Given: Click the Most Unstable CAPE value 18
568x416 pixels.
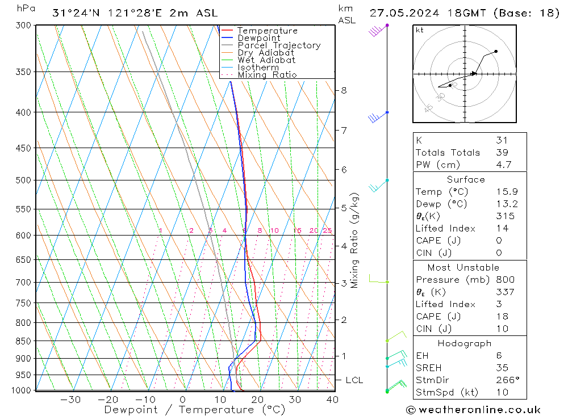Looking at the screenshot, I should click(502, 317).
